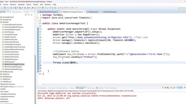The image size is (186, 104).
Task: Click the Previous Annotation icon
Action: point(63,8)
